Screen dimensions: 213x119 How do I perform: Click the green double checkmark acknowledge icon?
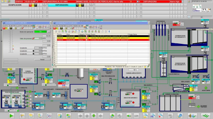[206, 116]
